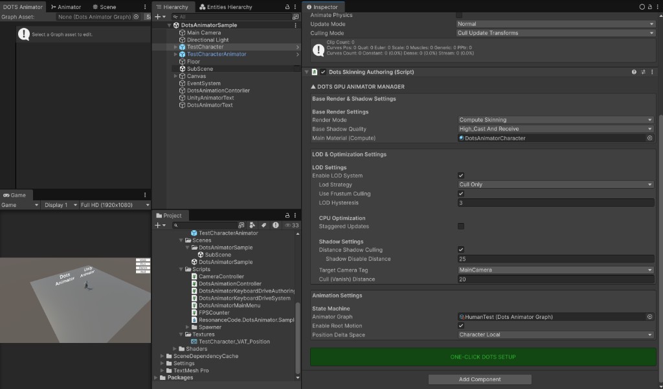This screenshot has height=389, width=663.
Task: Open Project create plus menu
Action: pyautogui.click(x=161, y=225)
